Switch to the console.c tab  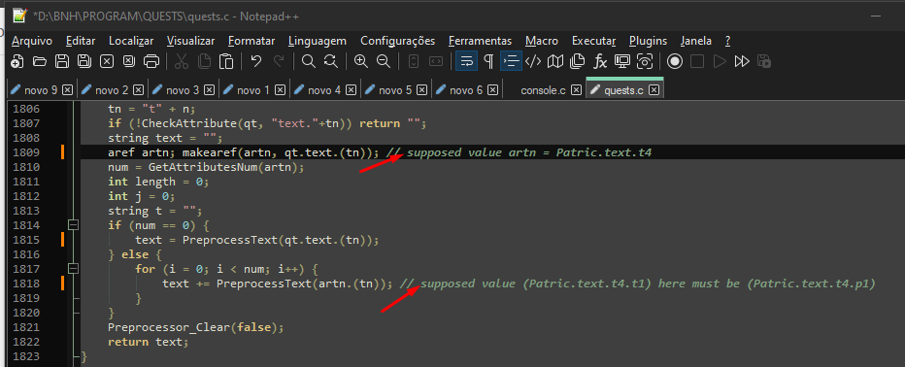point(543,90)
